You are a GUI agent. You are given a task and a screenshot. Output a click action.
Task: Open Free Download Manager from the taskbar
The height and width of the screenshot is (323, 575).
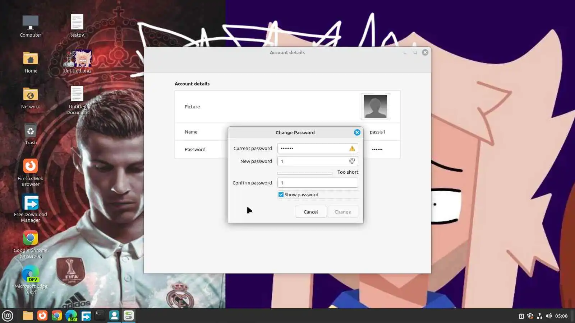[86, 316]
